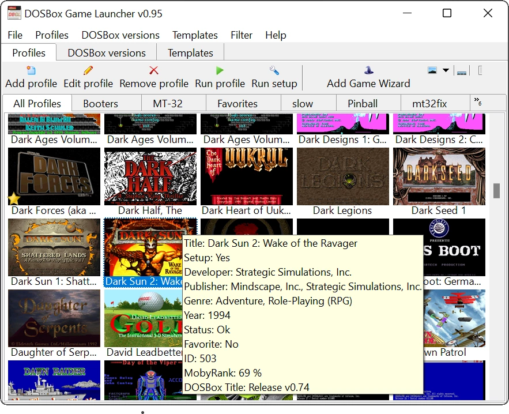The image size is (509, 414).
Task: Expand the view mode dropdown arrow
Action: 446,71
